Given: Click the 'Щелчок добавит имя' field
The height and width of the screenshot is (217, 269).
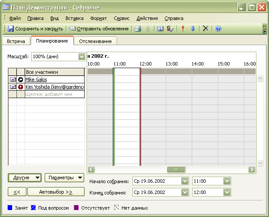Looking at the screenshot, I should [x=54, y=94].
